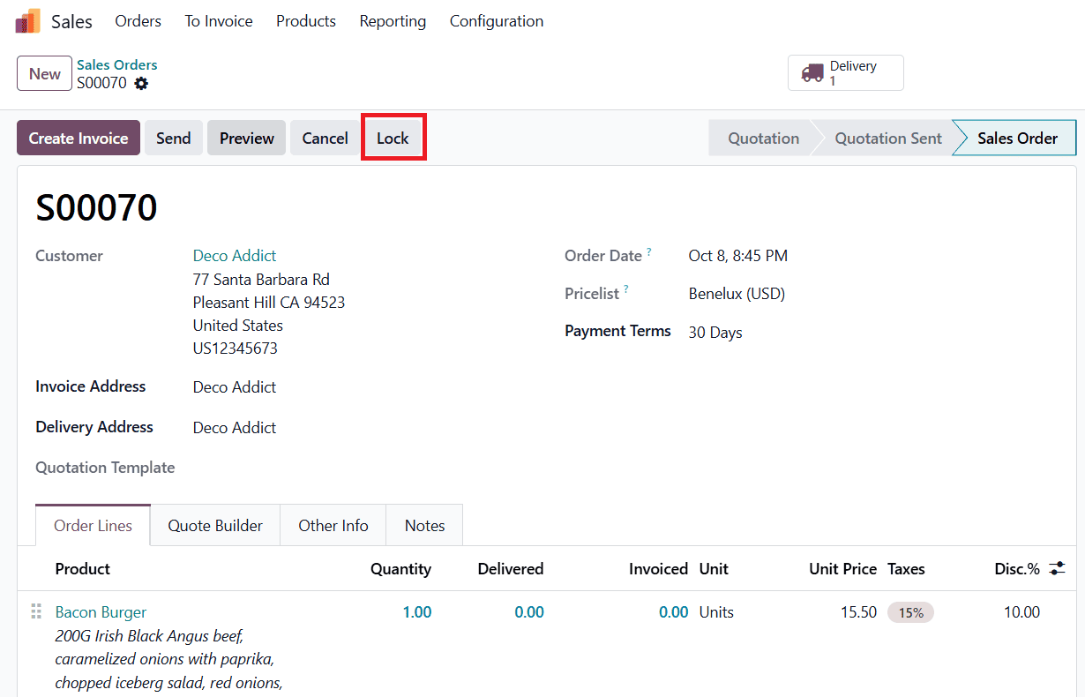The image size is (1085, 697).
Task: Click the Create Invoice button
Action: [79, 139]
